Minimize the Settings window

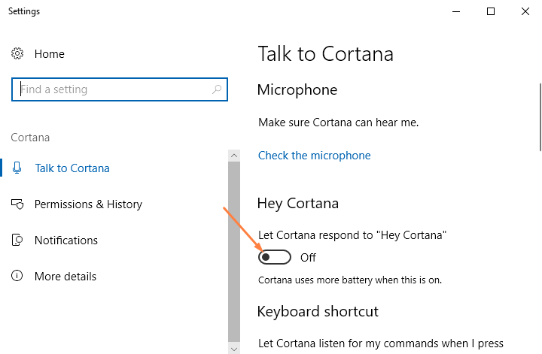(456, 11)
